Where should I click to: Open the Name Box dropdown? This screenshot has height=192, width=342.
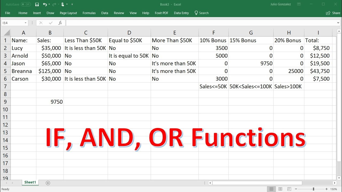(x=26, y=23)
